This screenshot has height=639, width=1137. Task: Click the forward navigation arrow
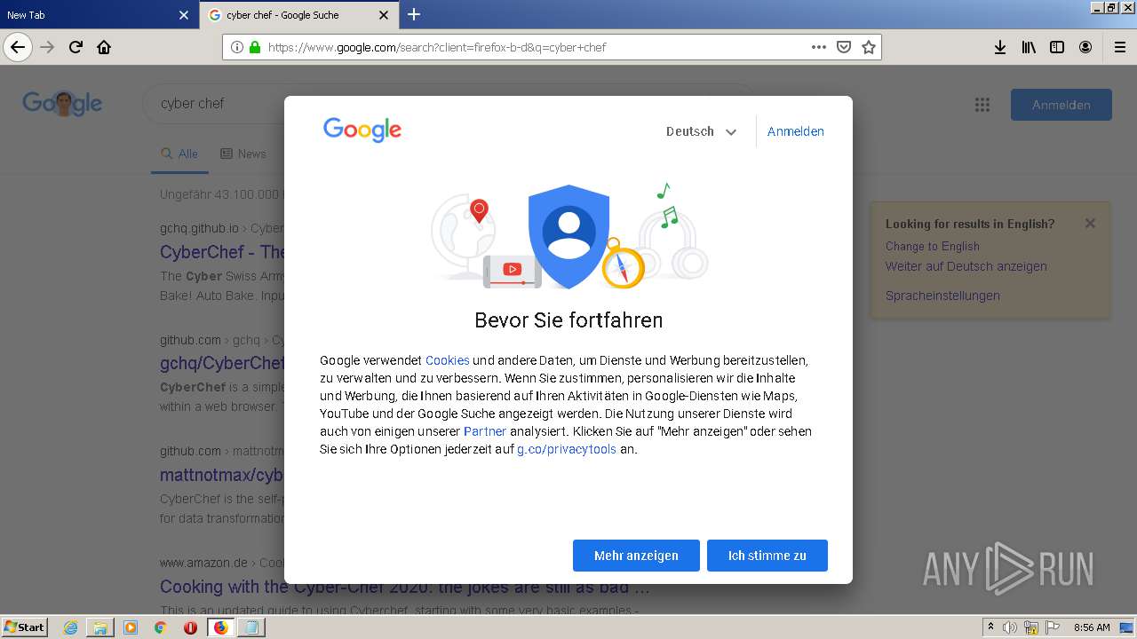point(47,47)
